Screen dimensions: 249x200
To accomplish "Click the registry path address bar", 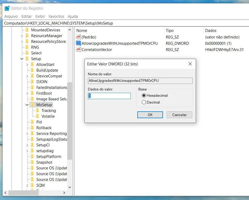I will click(x=126, y=23).
